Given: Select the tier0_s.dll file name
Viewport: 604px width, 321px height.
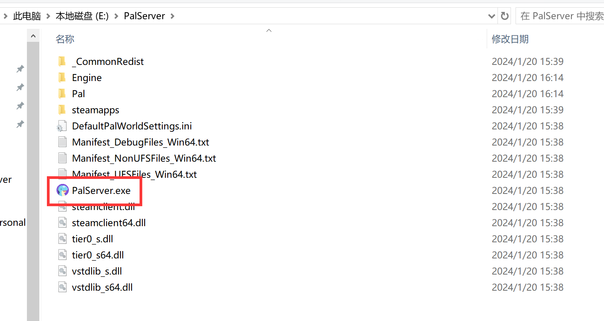Looking at the screenshot, I should 92,239.
